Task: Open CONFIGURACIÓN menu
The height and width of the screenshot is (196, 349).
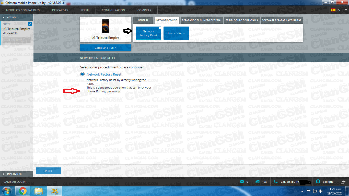Action: [113, 10]
